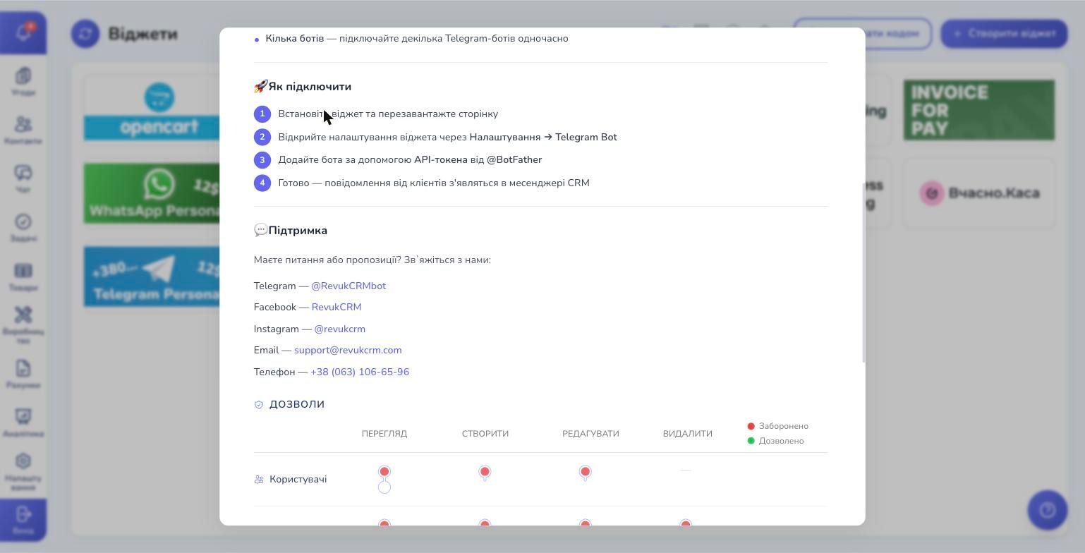This screenshot has width=1085, height=553.
Task: Click the Вихід logout icon
Action: pyautogui.click(x=23, y=520)
